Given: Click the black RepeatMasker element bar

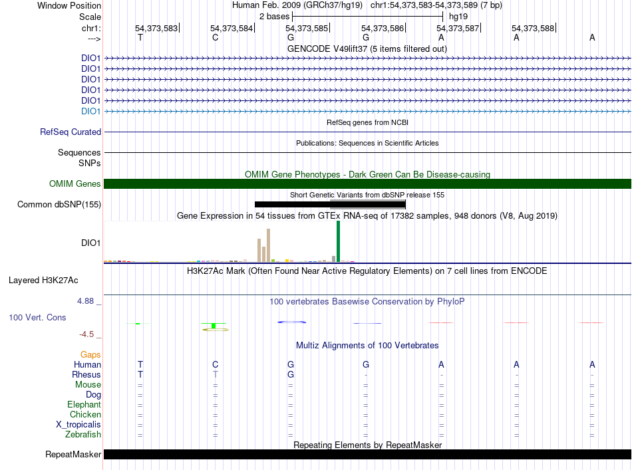Looking at the screenshot, I should pos(367,454).
